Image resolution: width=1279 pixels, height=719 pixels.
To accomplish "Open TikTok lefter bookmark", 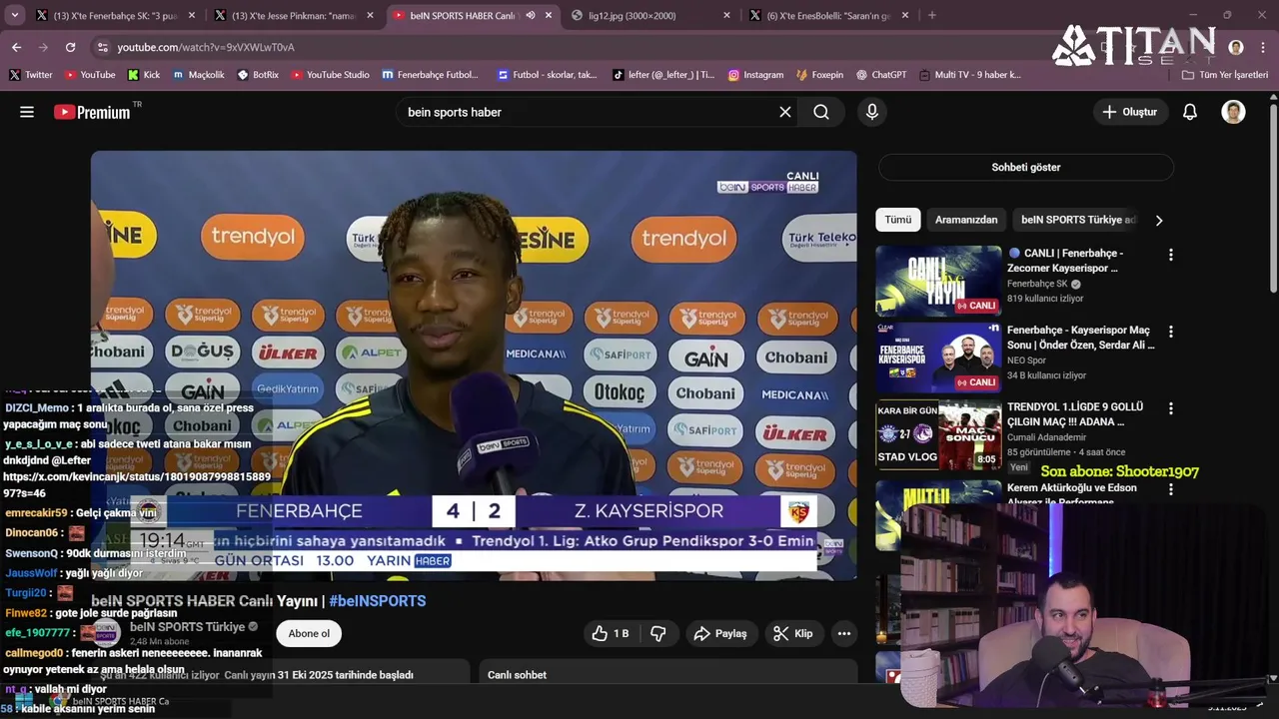I will point(663,74).
